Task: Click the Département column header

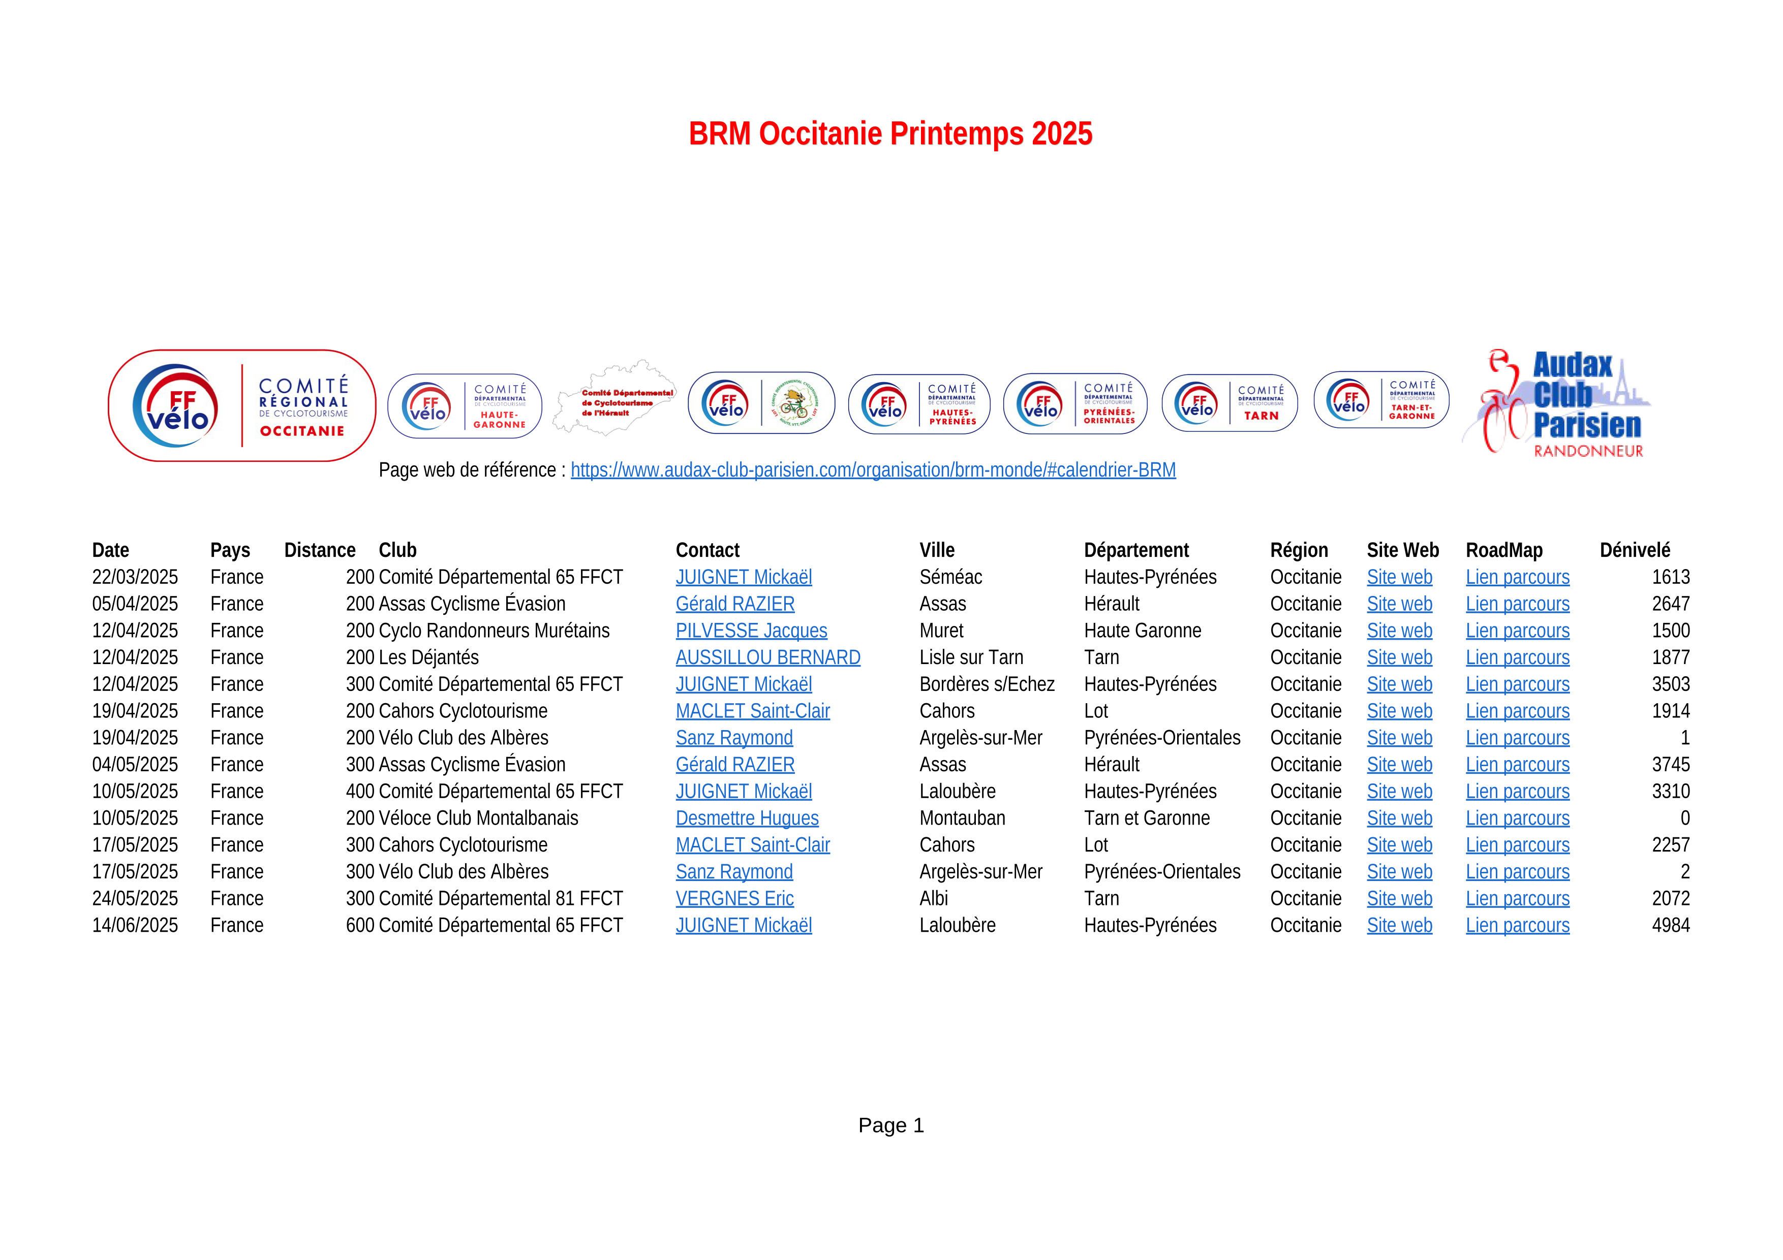Action: pos(1136,550)
